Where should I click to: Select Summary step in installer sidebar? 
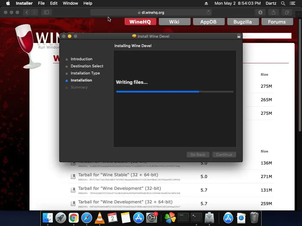coord(79,87)
